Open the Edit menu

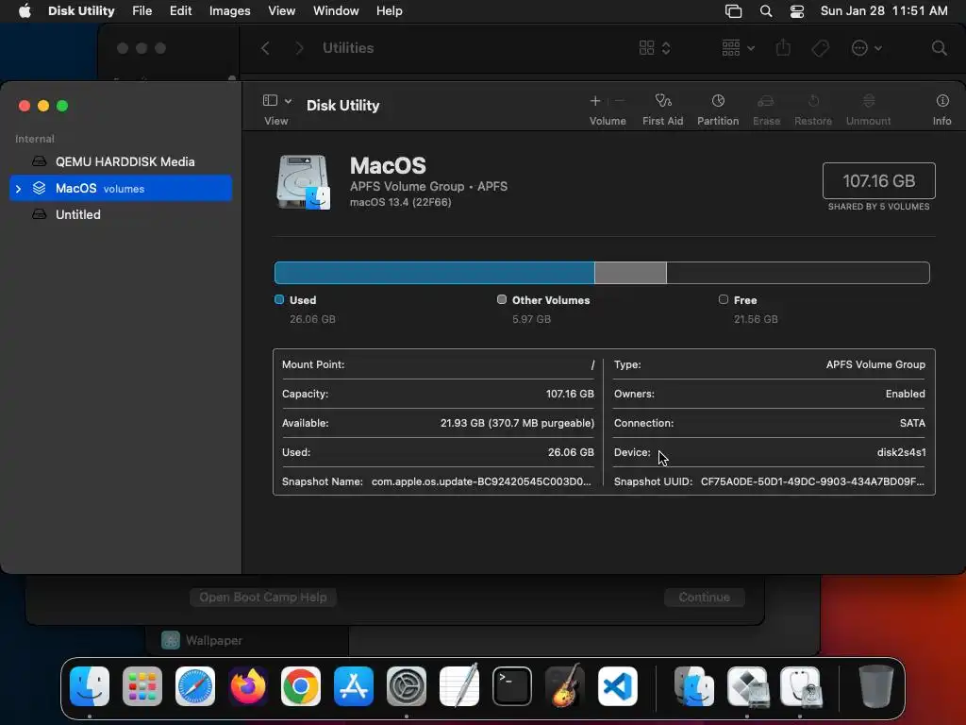pyautogui.click(x=180, y=11)
